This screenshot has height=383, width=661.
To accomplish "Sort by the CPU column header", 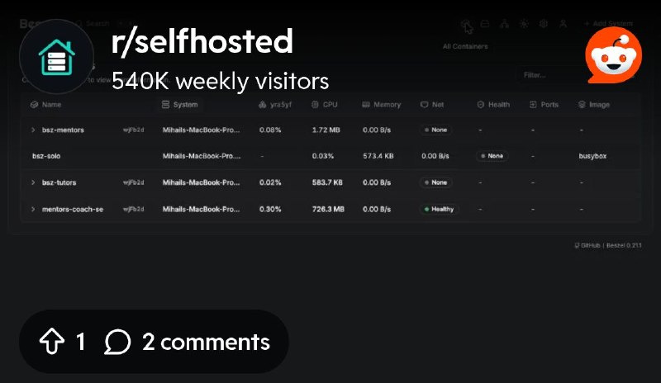I will (x=324, y=105).
